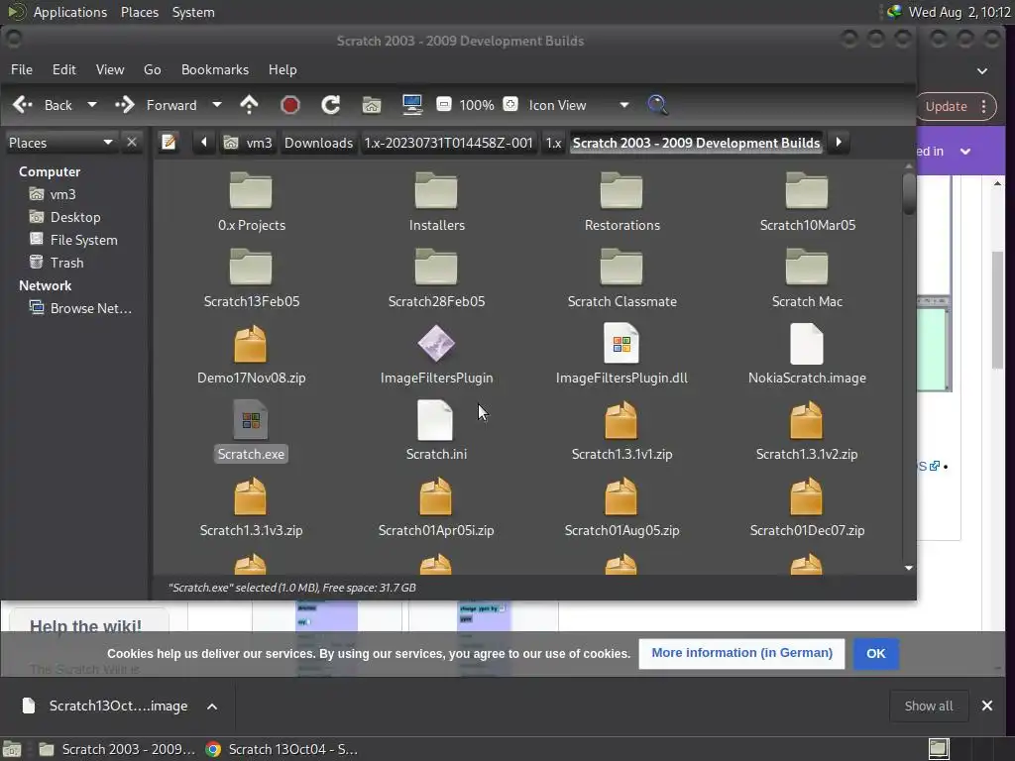Select NokiaScratch.image file
The width and height of the screenshot is (1015, 761).
(807, 355)
